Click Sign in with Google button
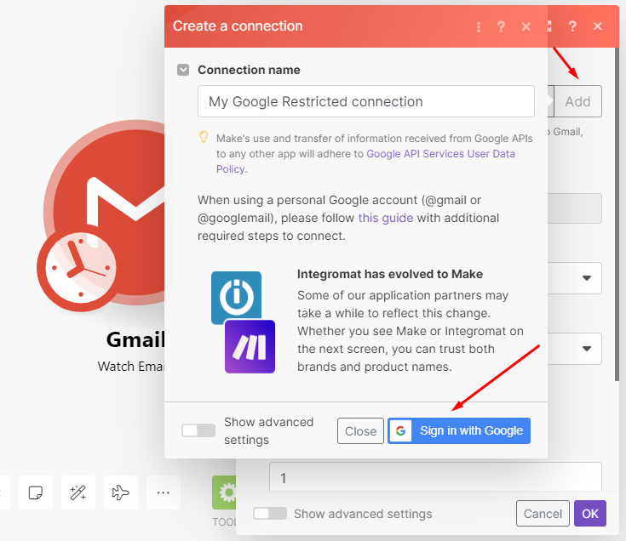626x541 pixels. (x=459, y=430)
